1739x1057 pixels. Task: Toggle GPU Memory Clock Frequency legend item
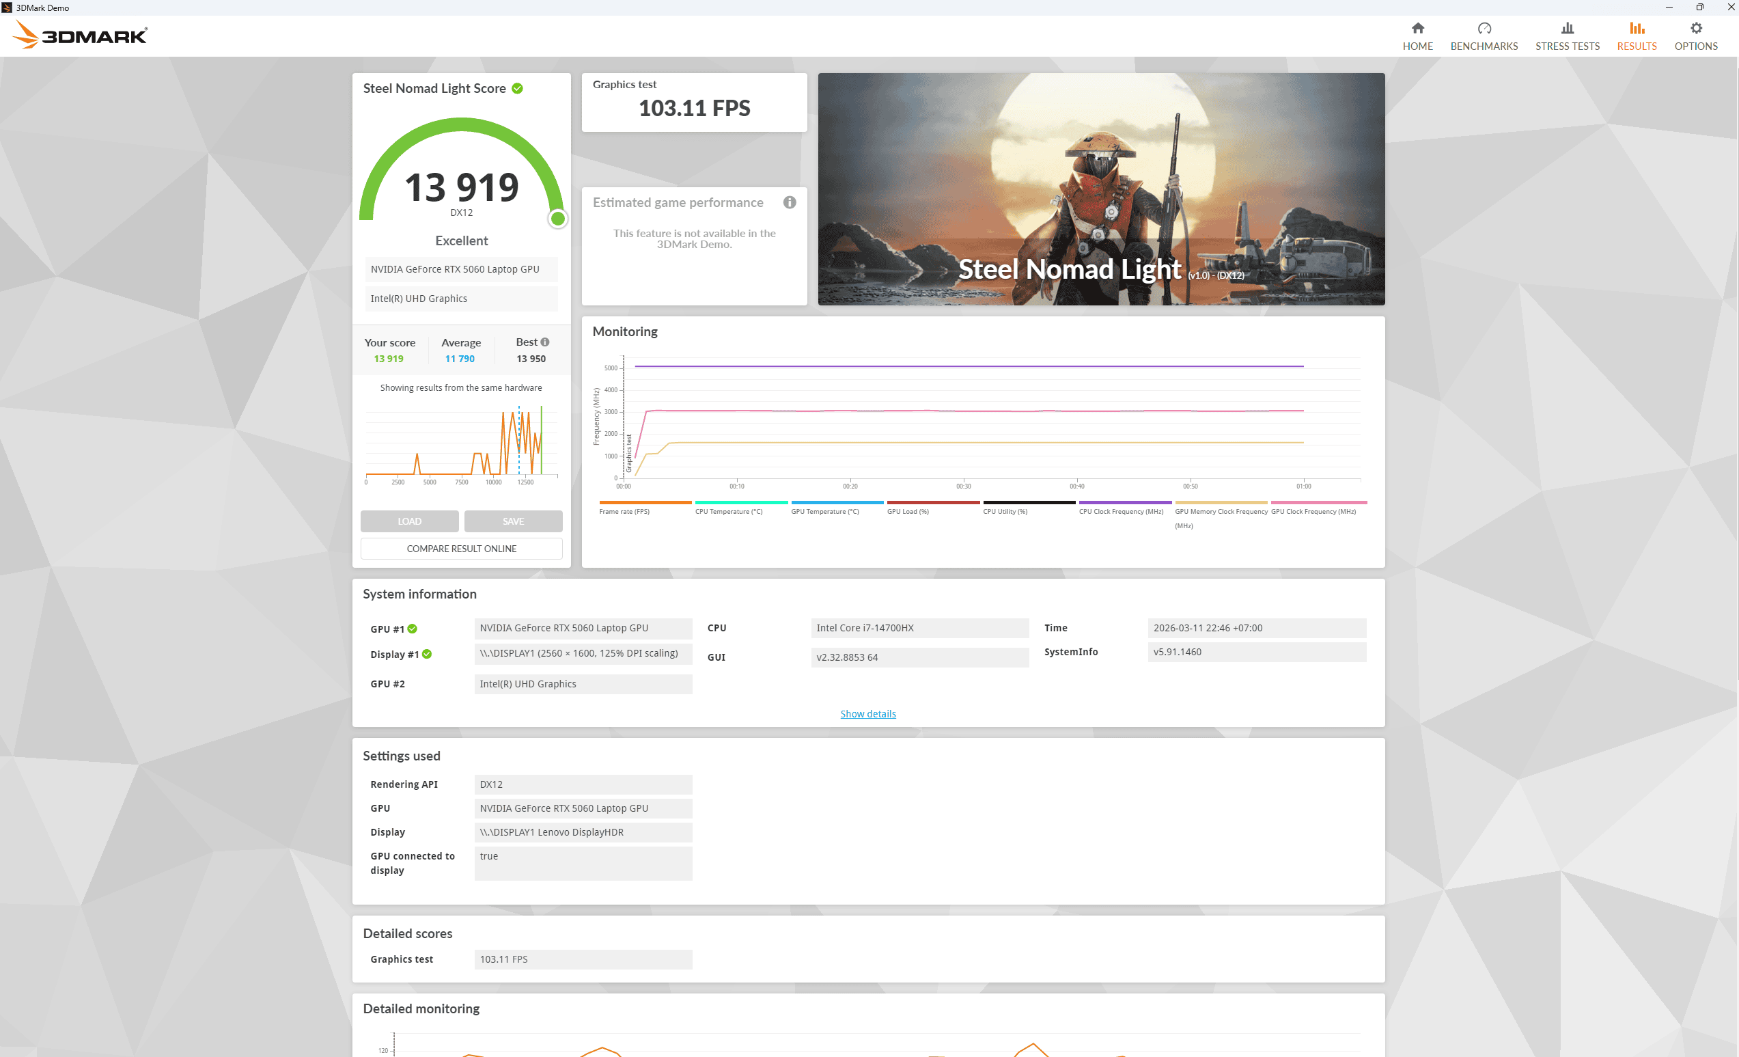click(x=1221, y=514)
